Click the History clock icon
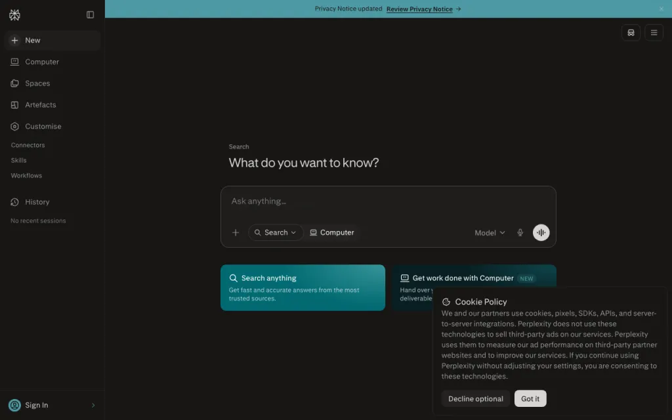This screenshot has width=672, height=420. [x=14, y=202]
